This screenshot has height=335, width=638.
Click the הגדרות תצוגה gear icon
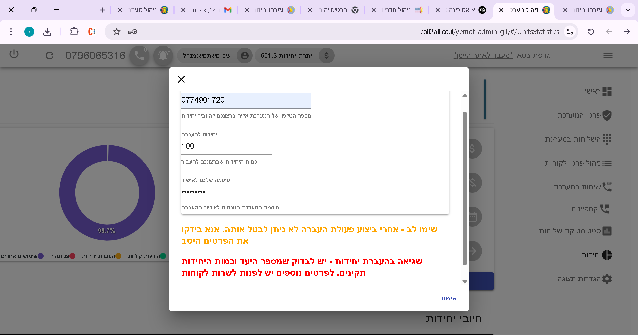607,279
